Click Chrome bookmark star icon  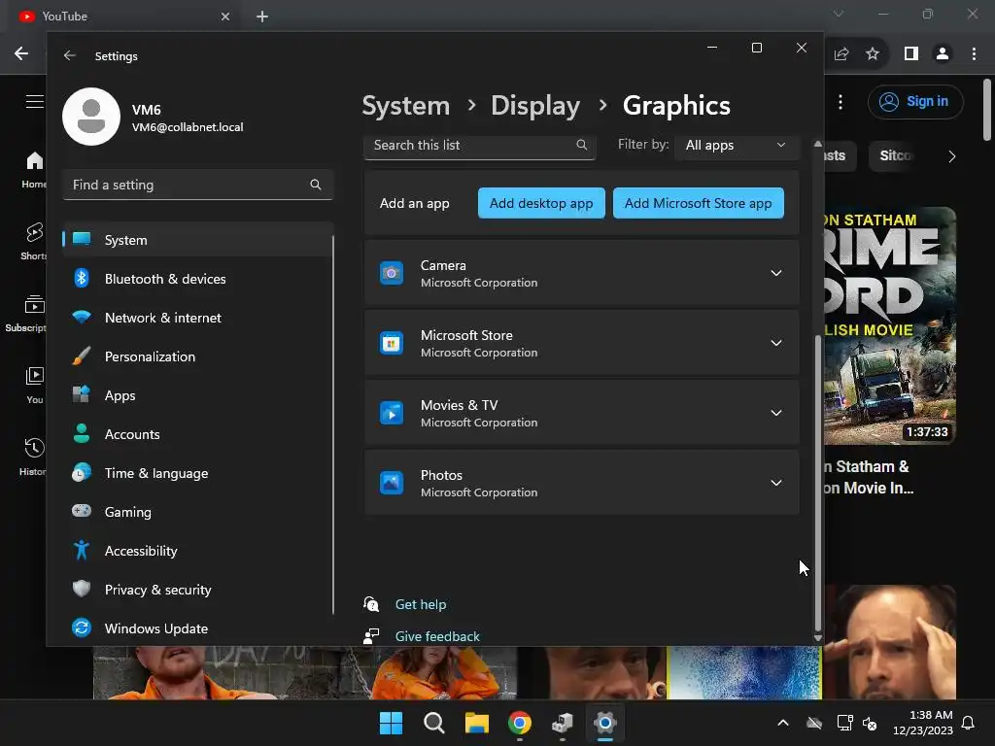pyautogui.click(x=873, y=54)
